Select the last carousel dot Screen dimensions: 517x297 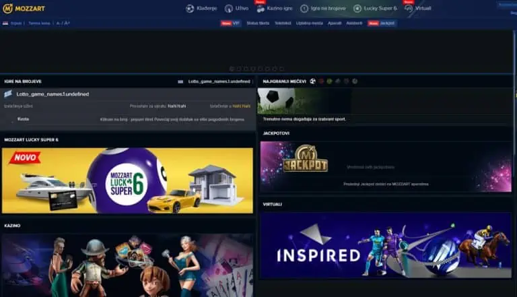(281, 69)
